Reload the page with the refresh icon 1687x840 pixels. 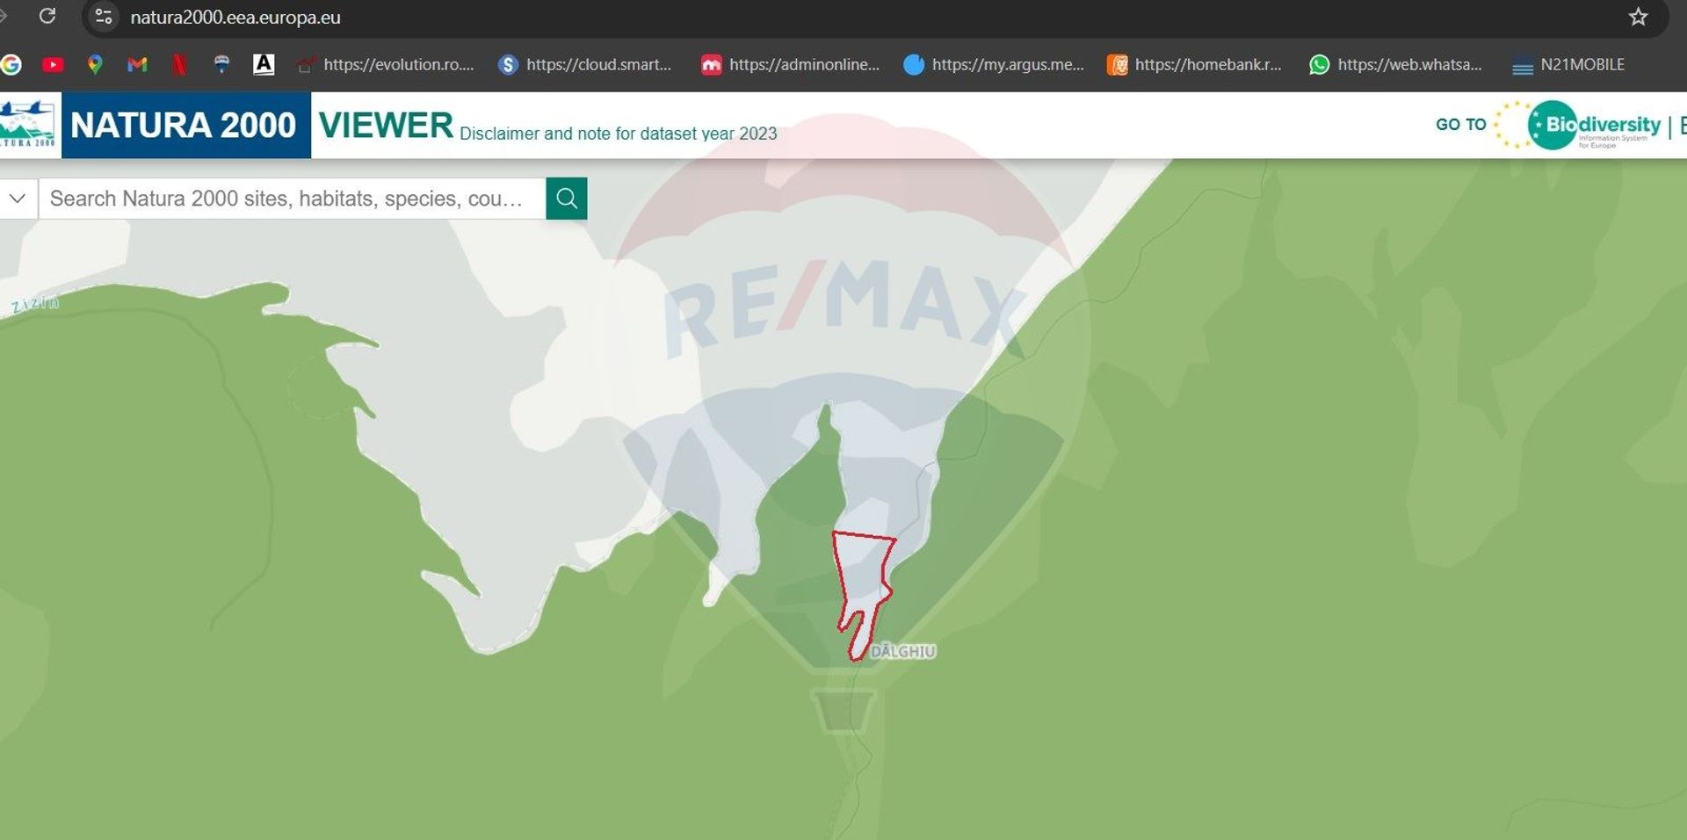click(47, 17)
